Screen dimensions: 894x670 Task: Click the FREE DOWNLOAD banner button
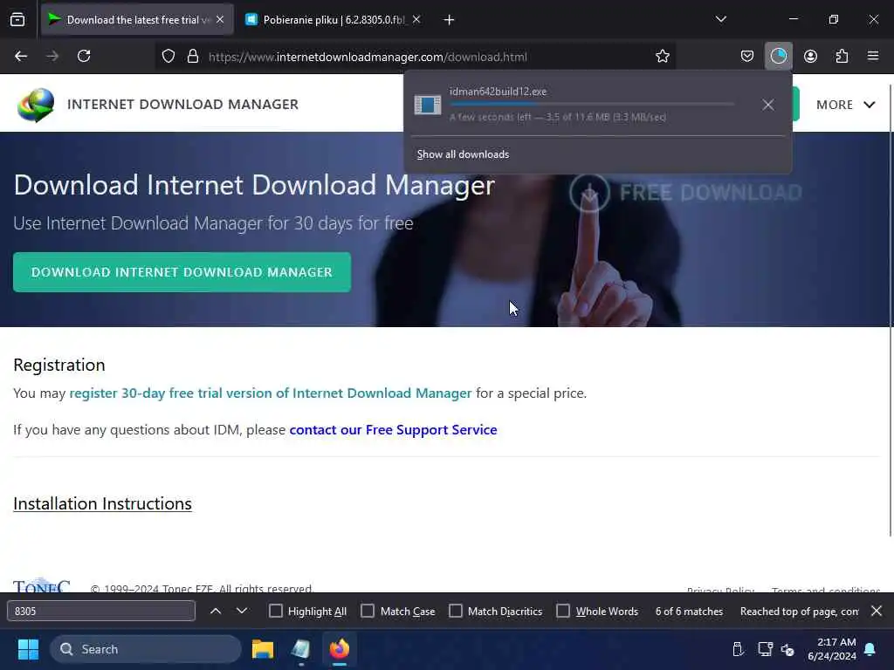[686, 193]
